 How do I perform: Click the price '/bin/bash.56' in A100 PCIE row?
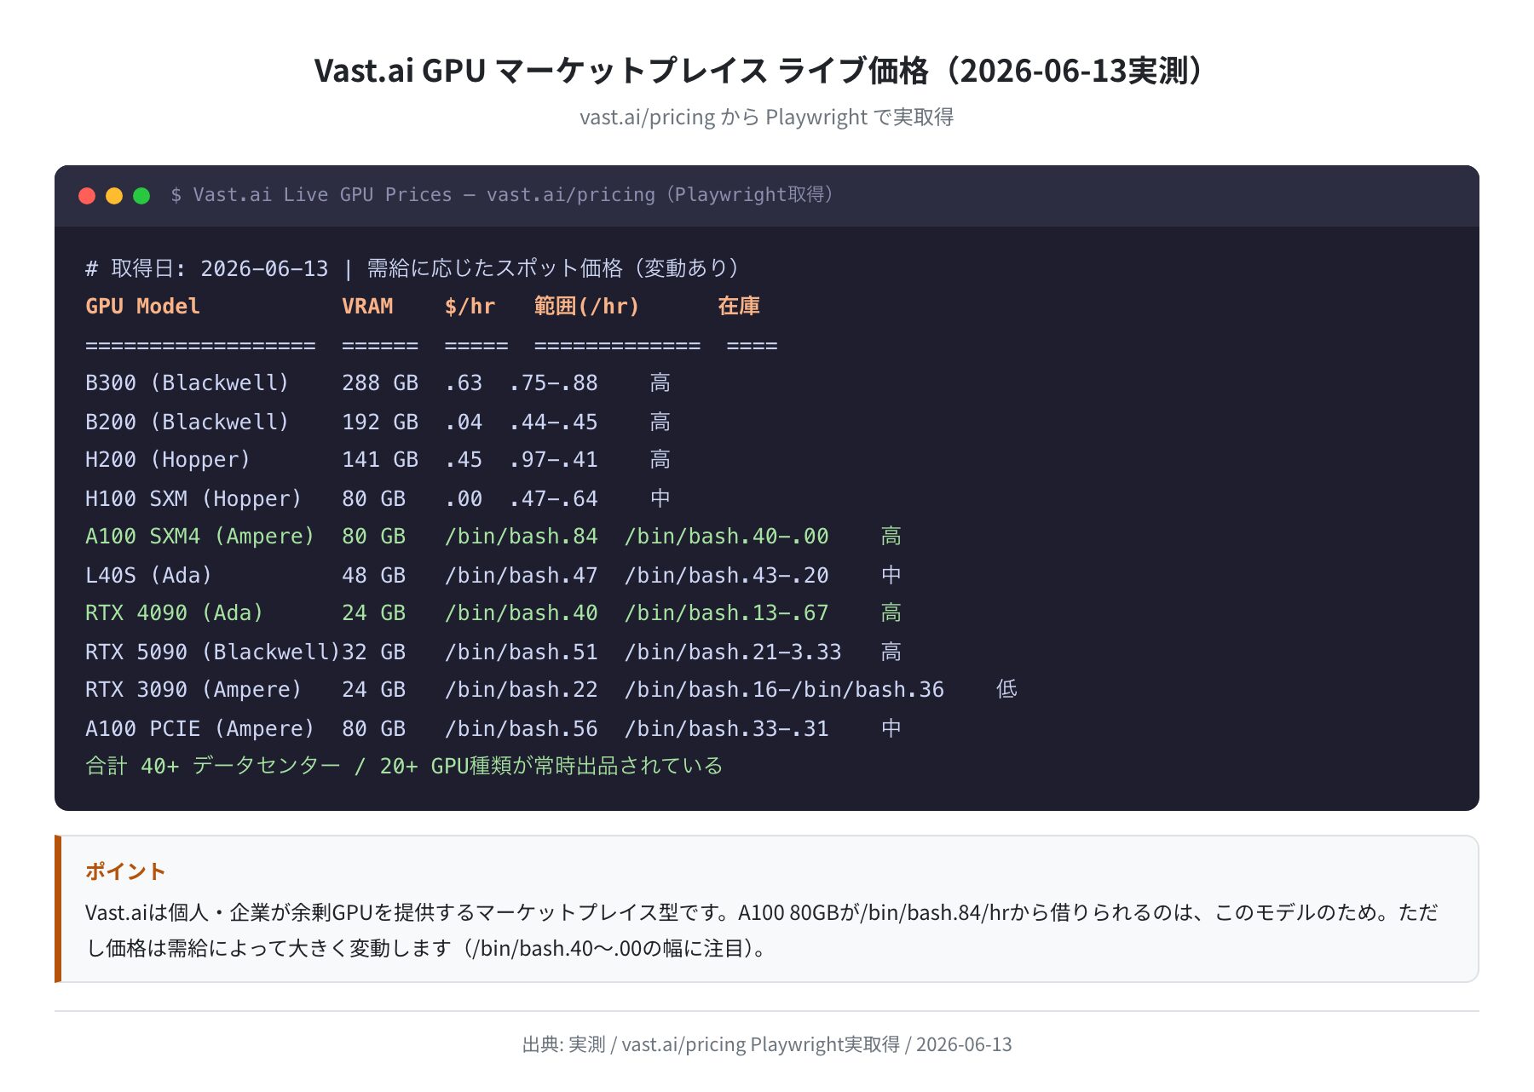(522, 728)
